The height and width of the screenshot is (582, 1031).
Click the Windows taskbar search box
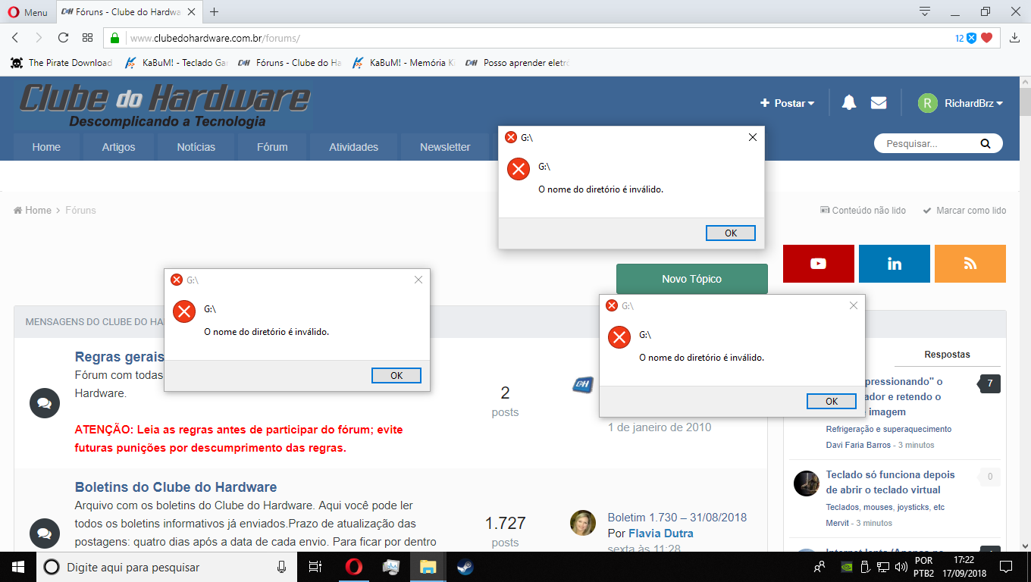pyautogui.click(x=167, y=567)
